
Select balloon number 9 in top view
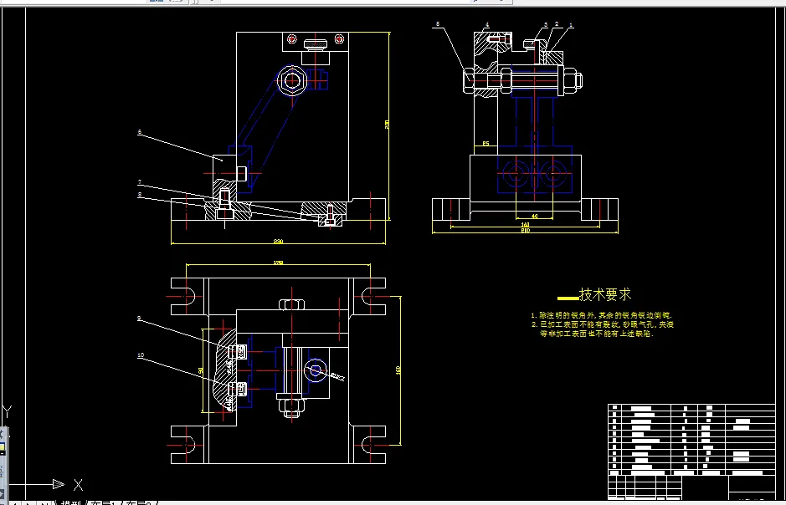coord(139,319)
